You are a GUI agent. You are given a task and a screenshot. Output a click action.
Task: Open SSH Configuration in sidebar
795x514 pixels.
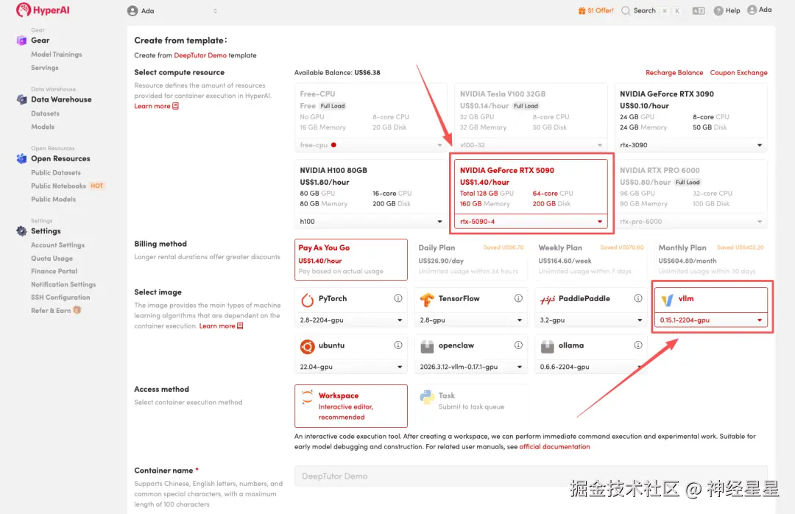pyautogui.click(x=60, y=298)
